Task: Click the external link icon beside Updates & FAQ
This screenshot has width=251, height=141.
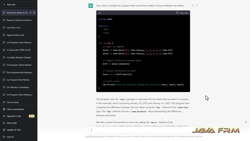Action: (x=4, y=130)
